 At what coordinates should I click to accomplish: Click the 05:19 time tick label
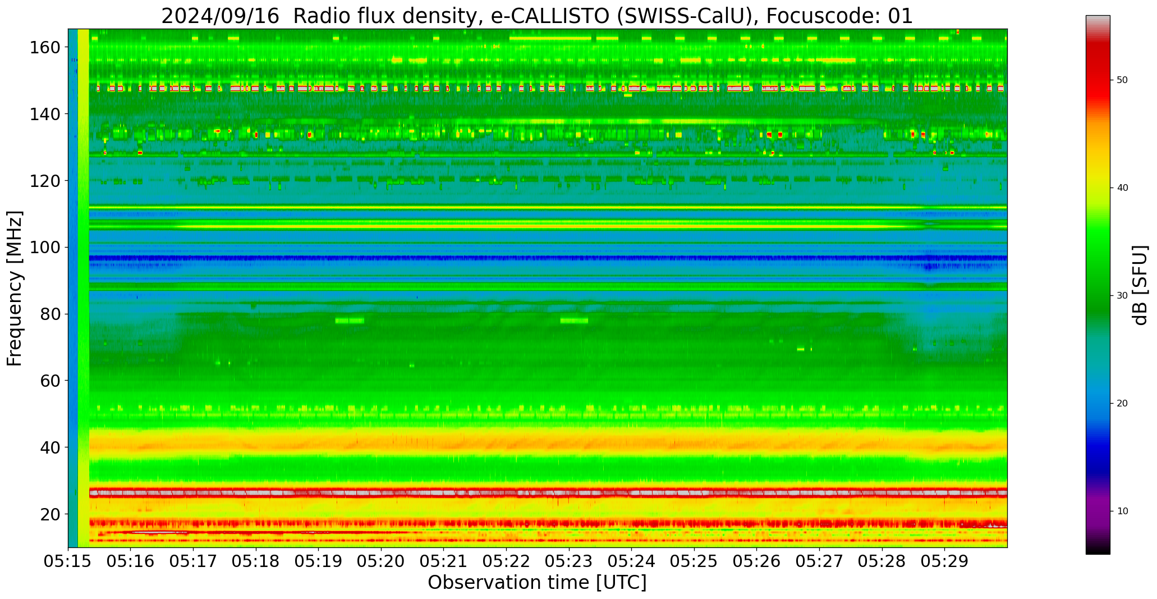click(319, 562)
